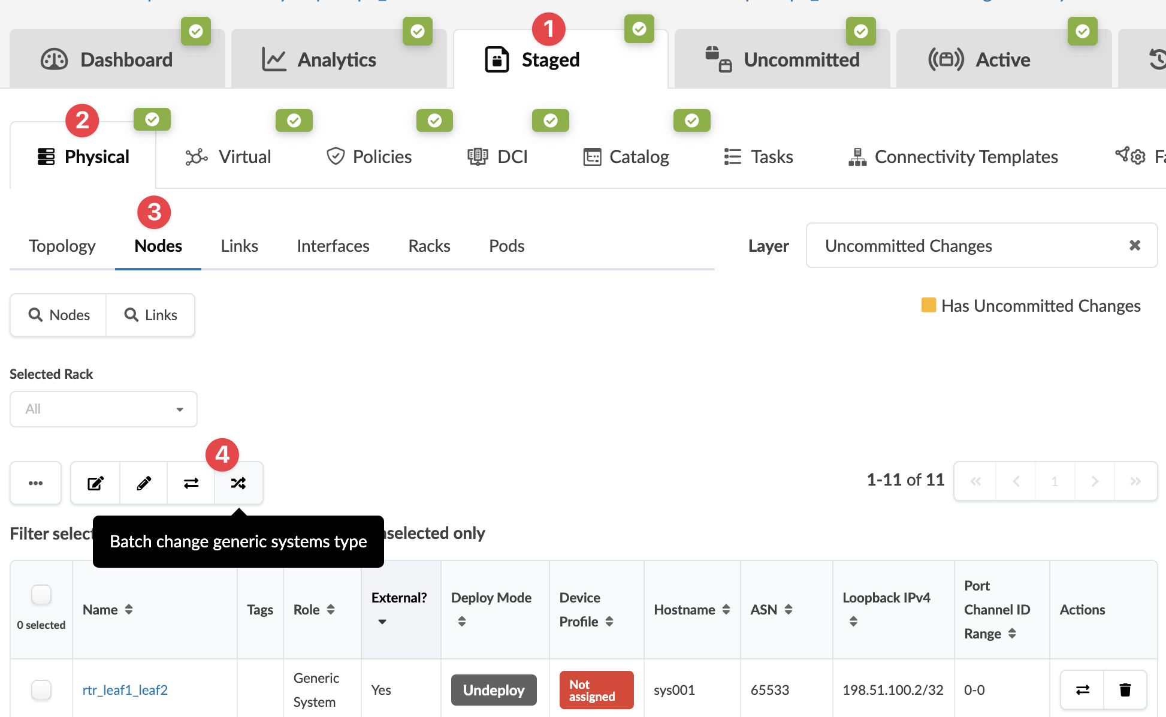Click the pencil edit icon in the toolbar
The image size is (1166, 717).
tap(144, 483)
